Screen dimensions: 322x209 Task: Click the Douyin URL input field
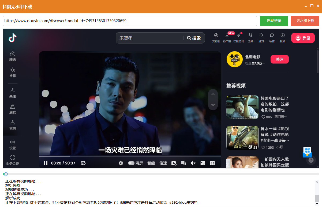[130, 21]
